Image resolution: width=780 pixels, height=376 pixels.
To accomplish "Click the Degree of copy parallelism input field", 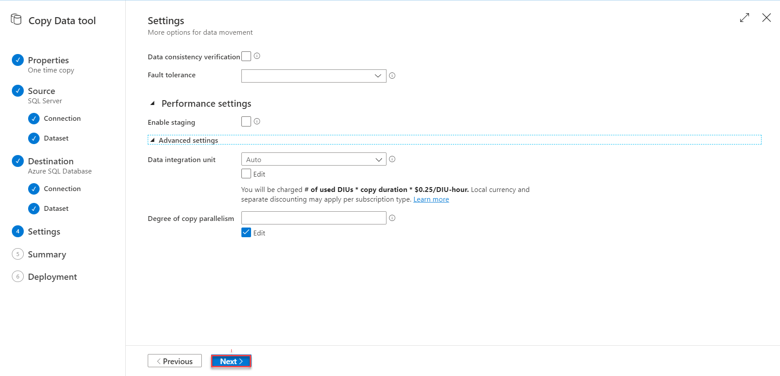I will coord(313,218).
